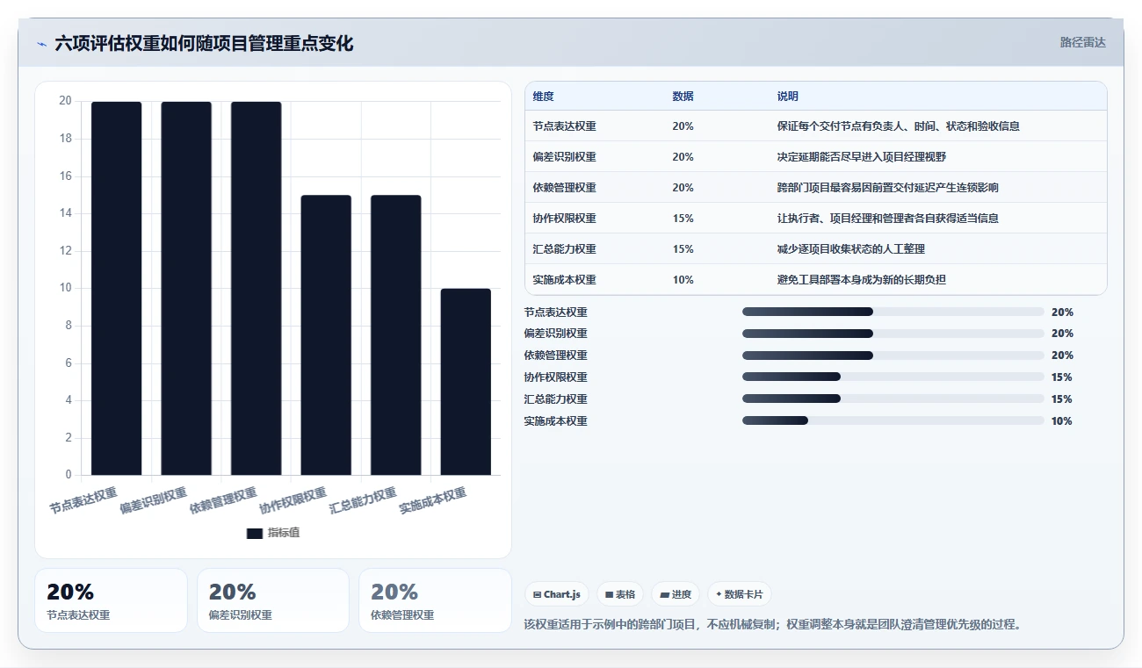Open the 依赖管理权重 20% data card
1142x668 pixels.
point(435,600)
